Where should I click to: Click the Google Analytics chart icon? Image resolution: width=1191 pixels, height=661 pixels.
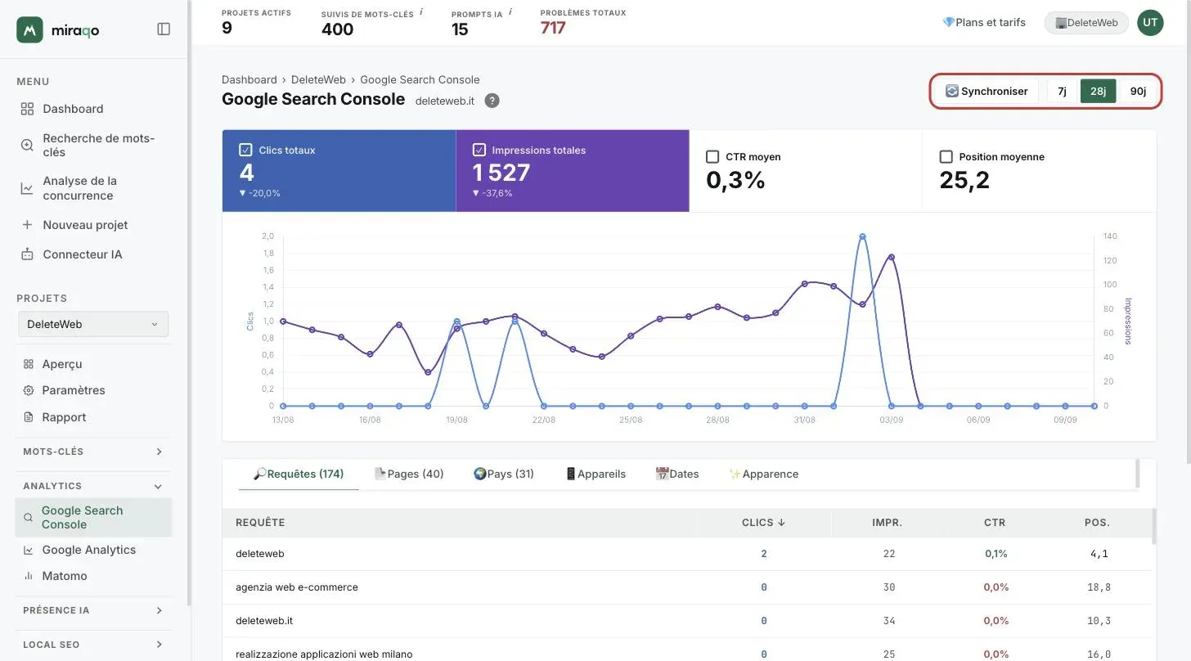[29, 550]
